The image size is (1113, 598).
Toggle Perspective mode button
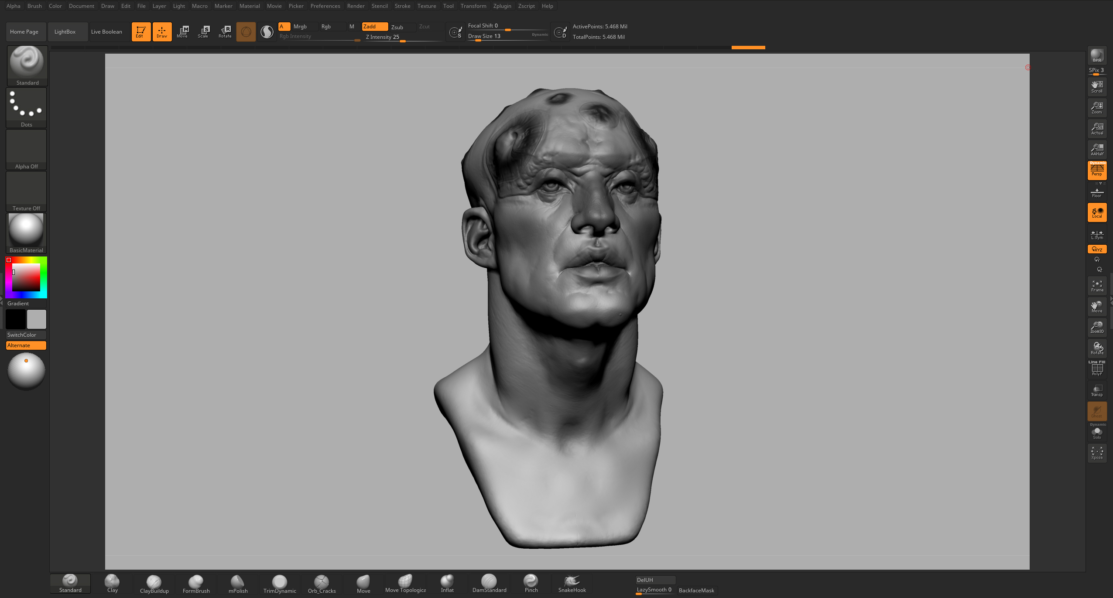point(1097,170)
